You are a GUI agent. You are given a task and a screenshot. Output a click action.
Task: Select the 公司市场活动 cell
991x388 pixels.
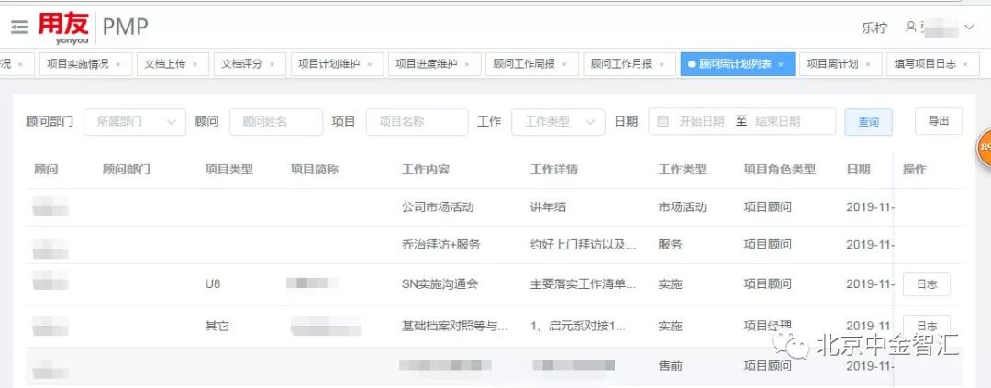[x=438, y=206]
